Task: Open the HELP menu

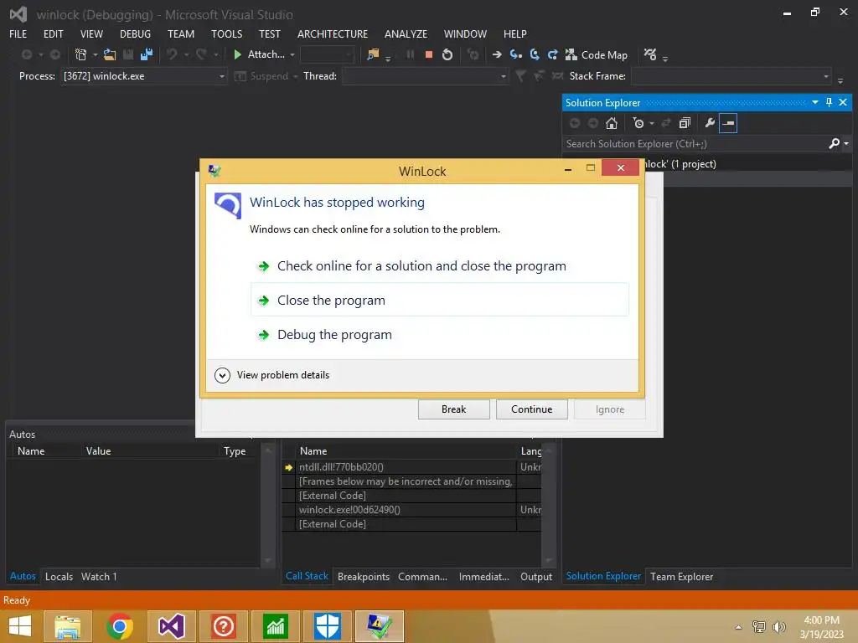Action: coord(515,33)
